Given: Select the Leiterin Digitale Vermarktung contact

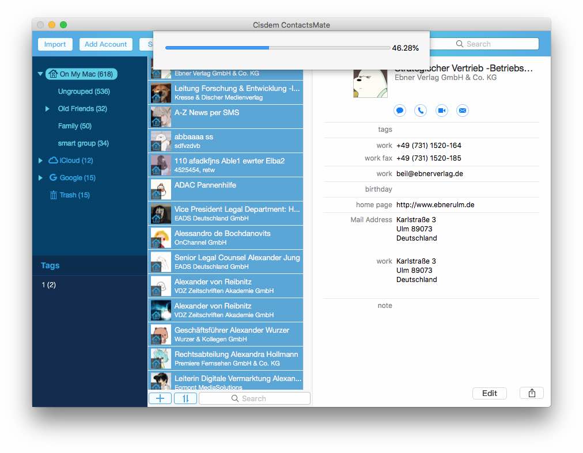Looking at the screenshot, I should 226,380.
